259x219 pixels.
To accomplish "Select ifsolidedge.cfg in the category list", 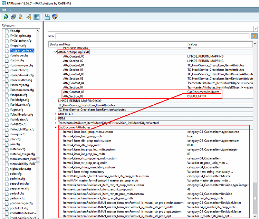I will 19,100.
